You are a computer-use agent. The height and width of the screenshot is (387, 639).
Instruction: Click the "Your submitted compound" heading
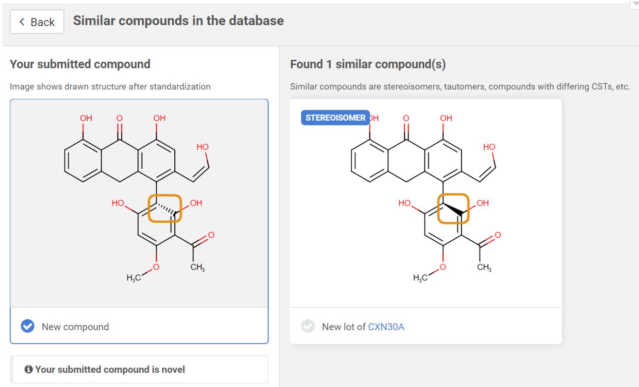(x=80, y=64)
